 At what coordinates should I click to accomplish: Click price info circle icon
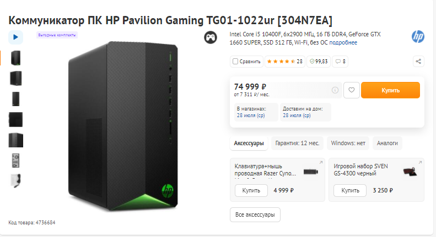(x=335, y=90)
